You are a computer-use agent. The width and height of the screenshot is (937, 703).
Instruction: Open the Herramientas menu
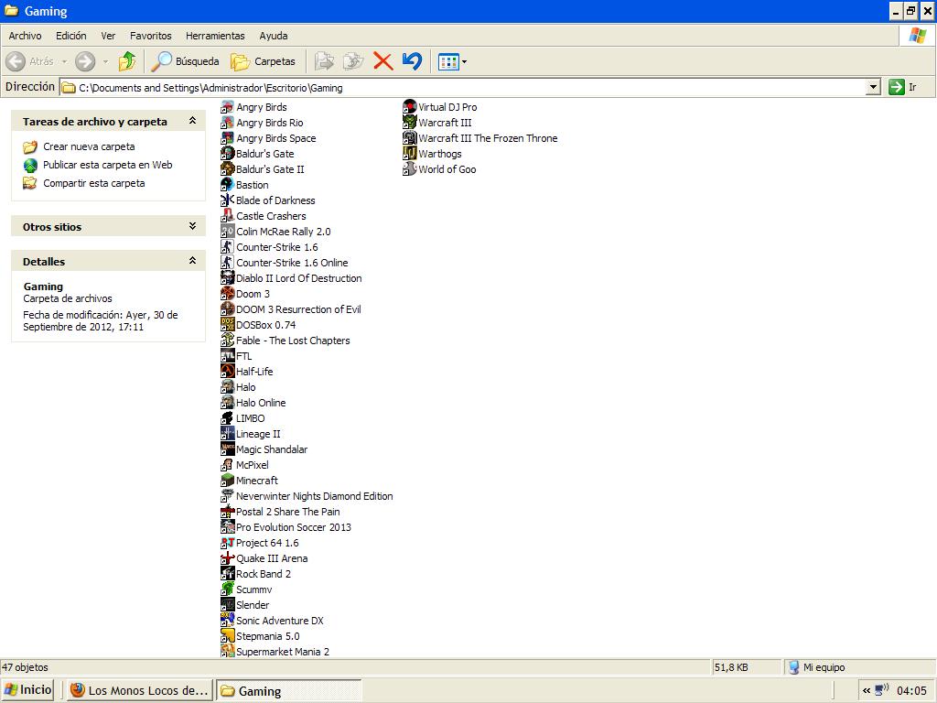215,36
